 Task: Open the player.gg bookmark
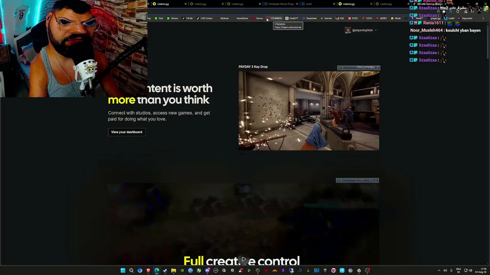434,18
